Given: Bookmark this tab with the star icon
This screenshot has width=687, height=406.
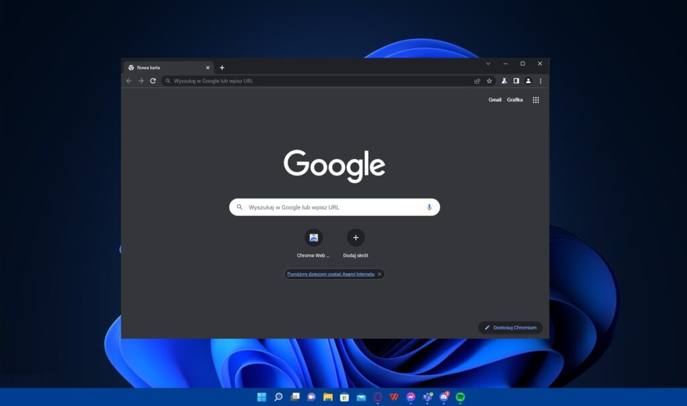Looking at the screenshot, I should point(489,81).
